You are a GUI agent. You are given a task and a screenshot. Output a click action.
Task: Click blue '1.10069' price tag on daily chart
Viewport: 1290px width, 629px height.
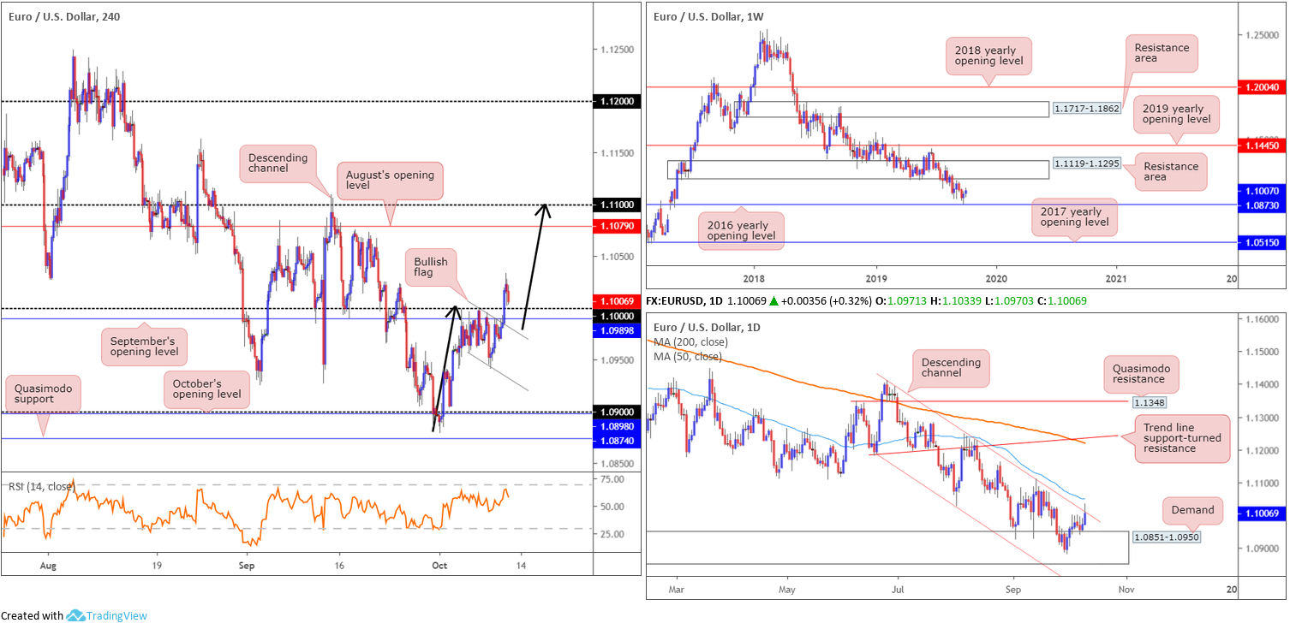[x=1262, y=513]
